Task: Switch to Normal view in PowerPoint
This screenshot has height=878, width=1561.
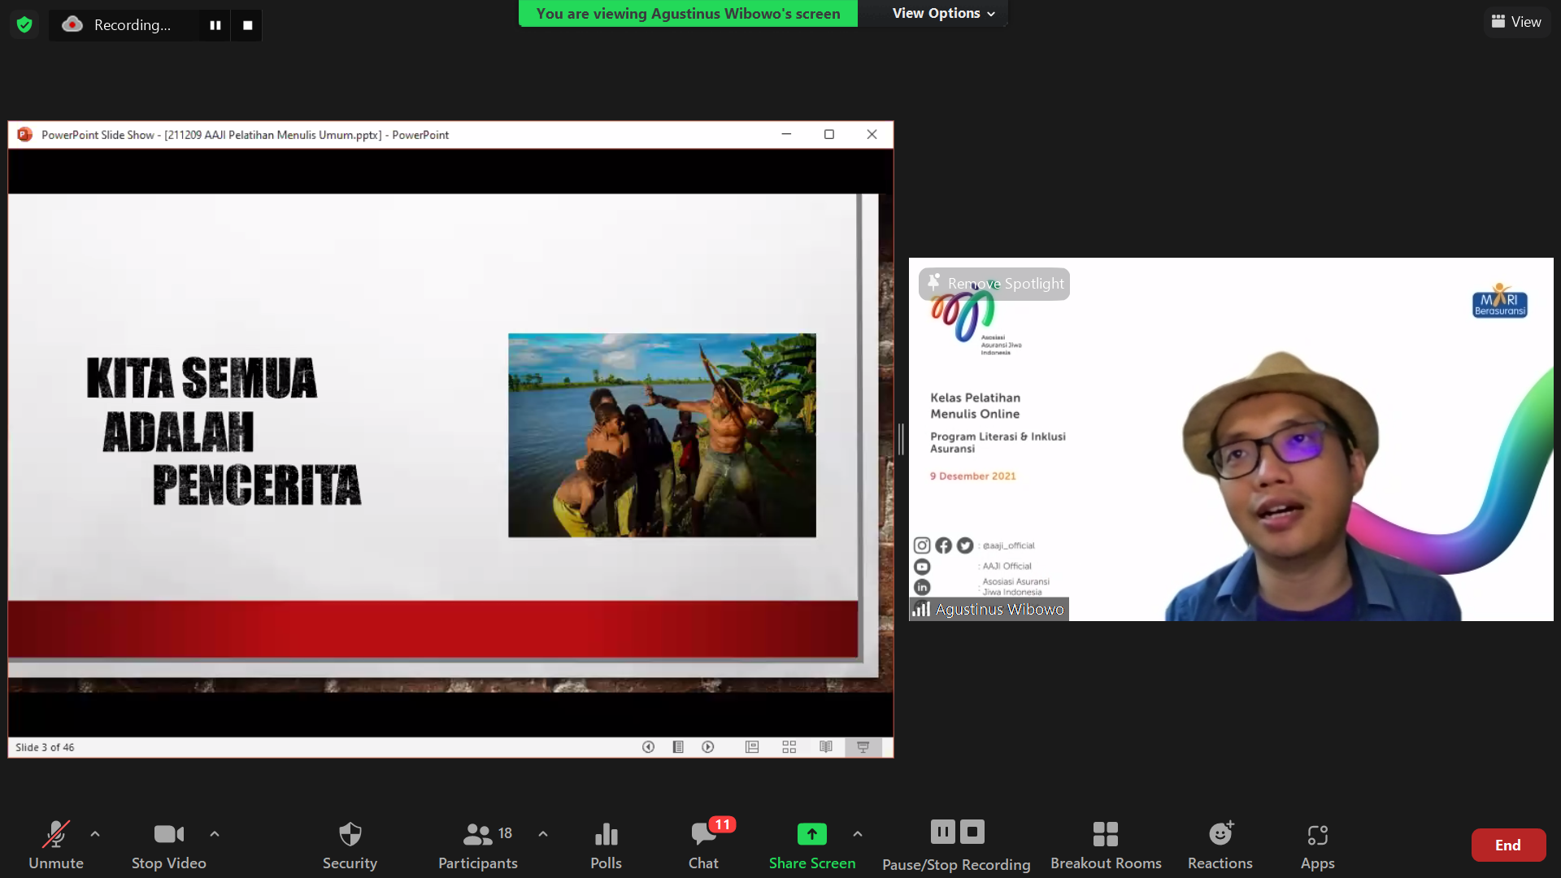Action: pyautogui.click(x=752, y=747)
